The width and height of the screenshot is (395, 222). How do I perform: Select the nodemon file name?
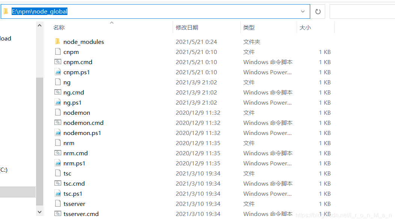(x=77, y=112)
